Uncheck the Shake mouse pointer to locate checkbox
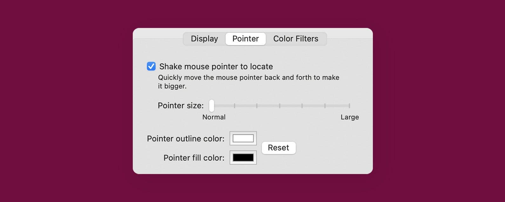 [x=151, y=66]
